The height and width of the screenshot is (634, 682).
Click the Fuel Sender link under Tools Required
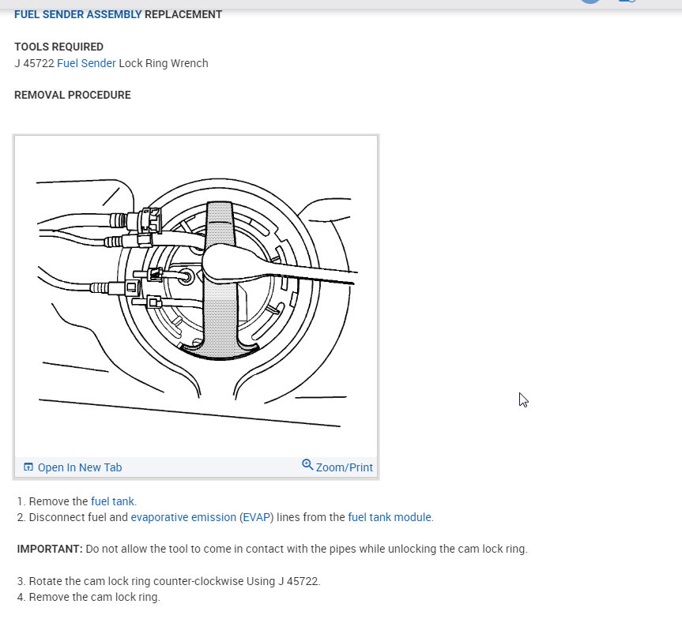(x=87, y=63)
